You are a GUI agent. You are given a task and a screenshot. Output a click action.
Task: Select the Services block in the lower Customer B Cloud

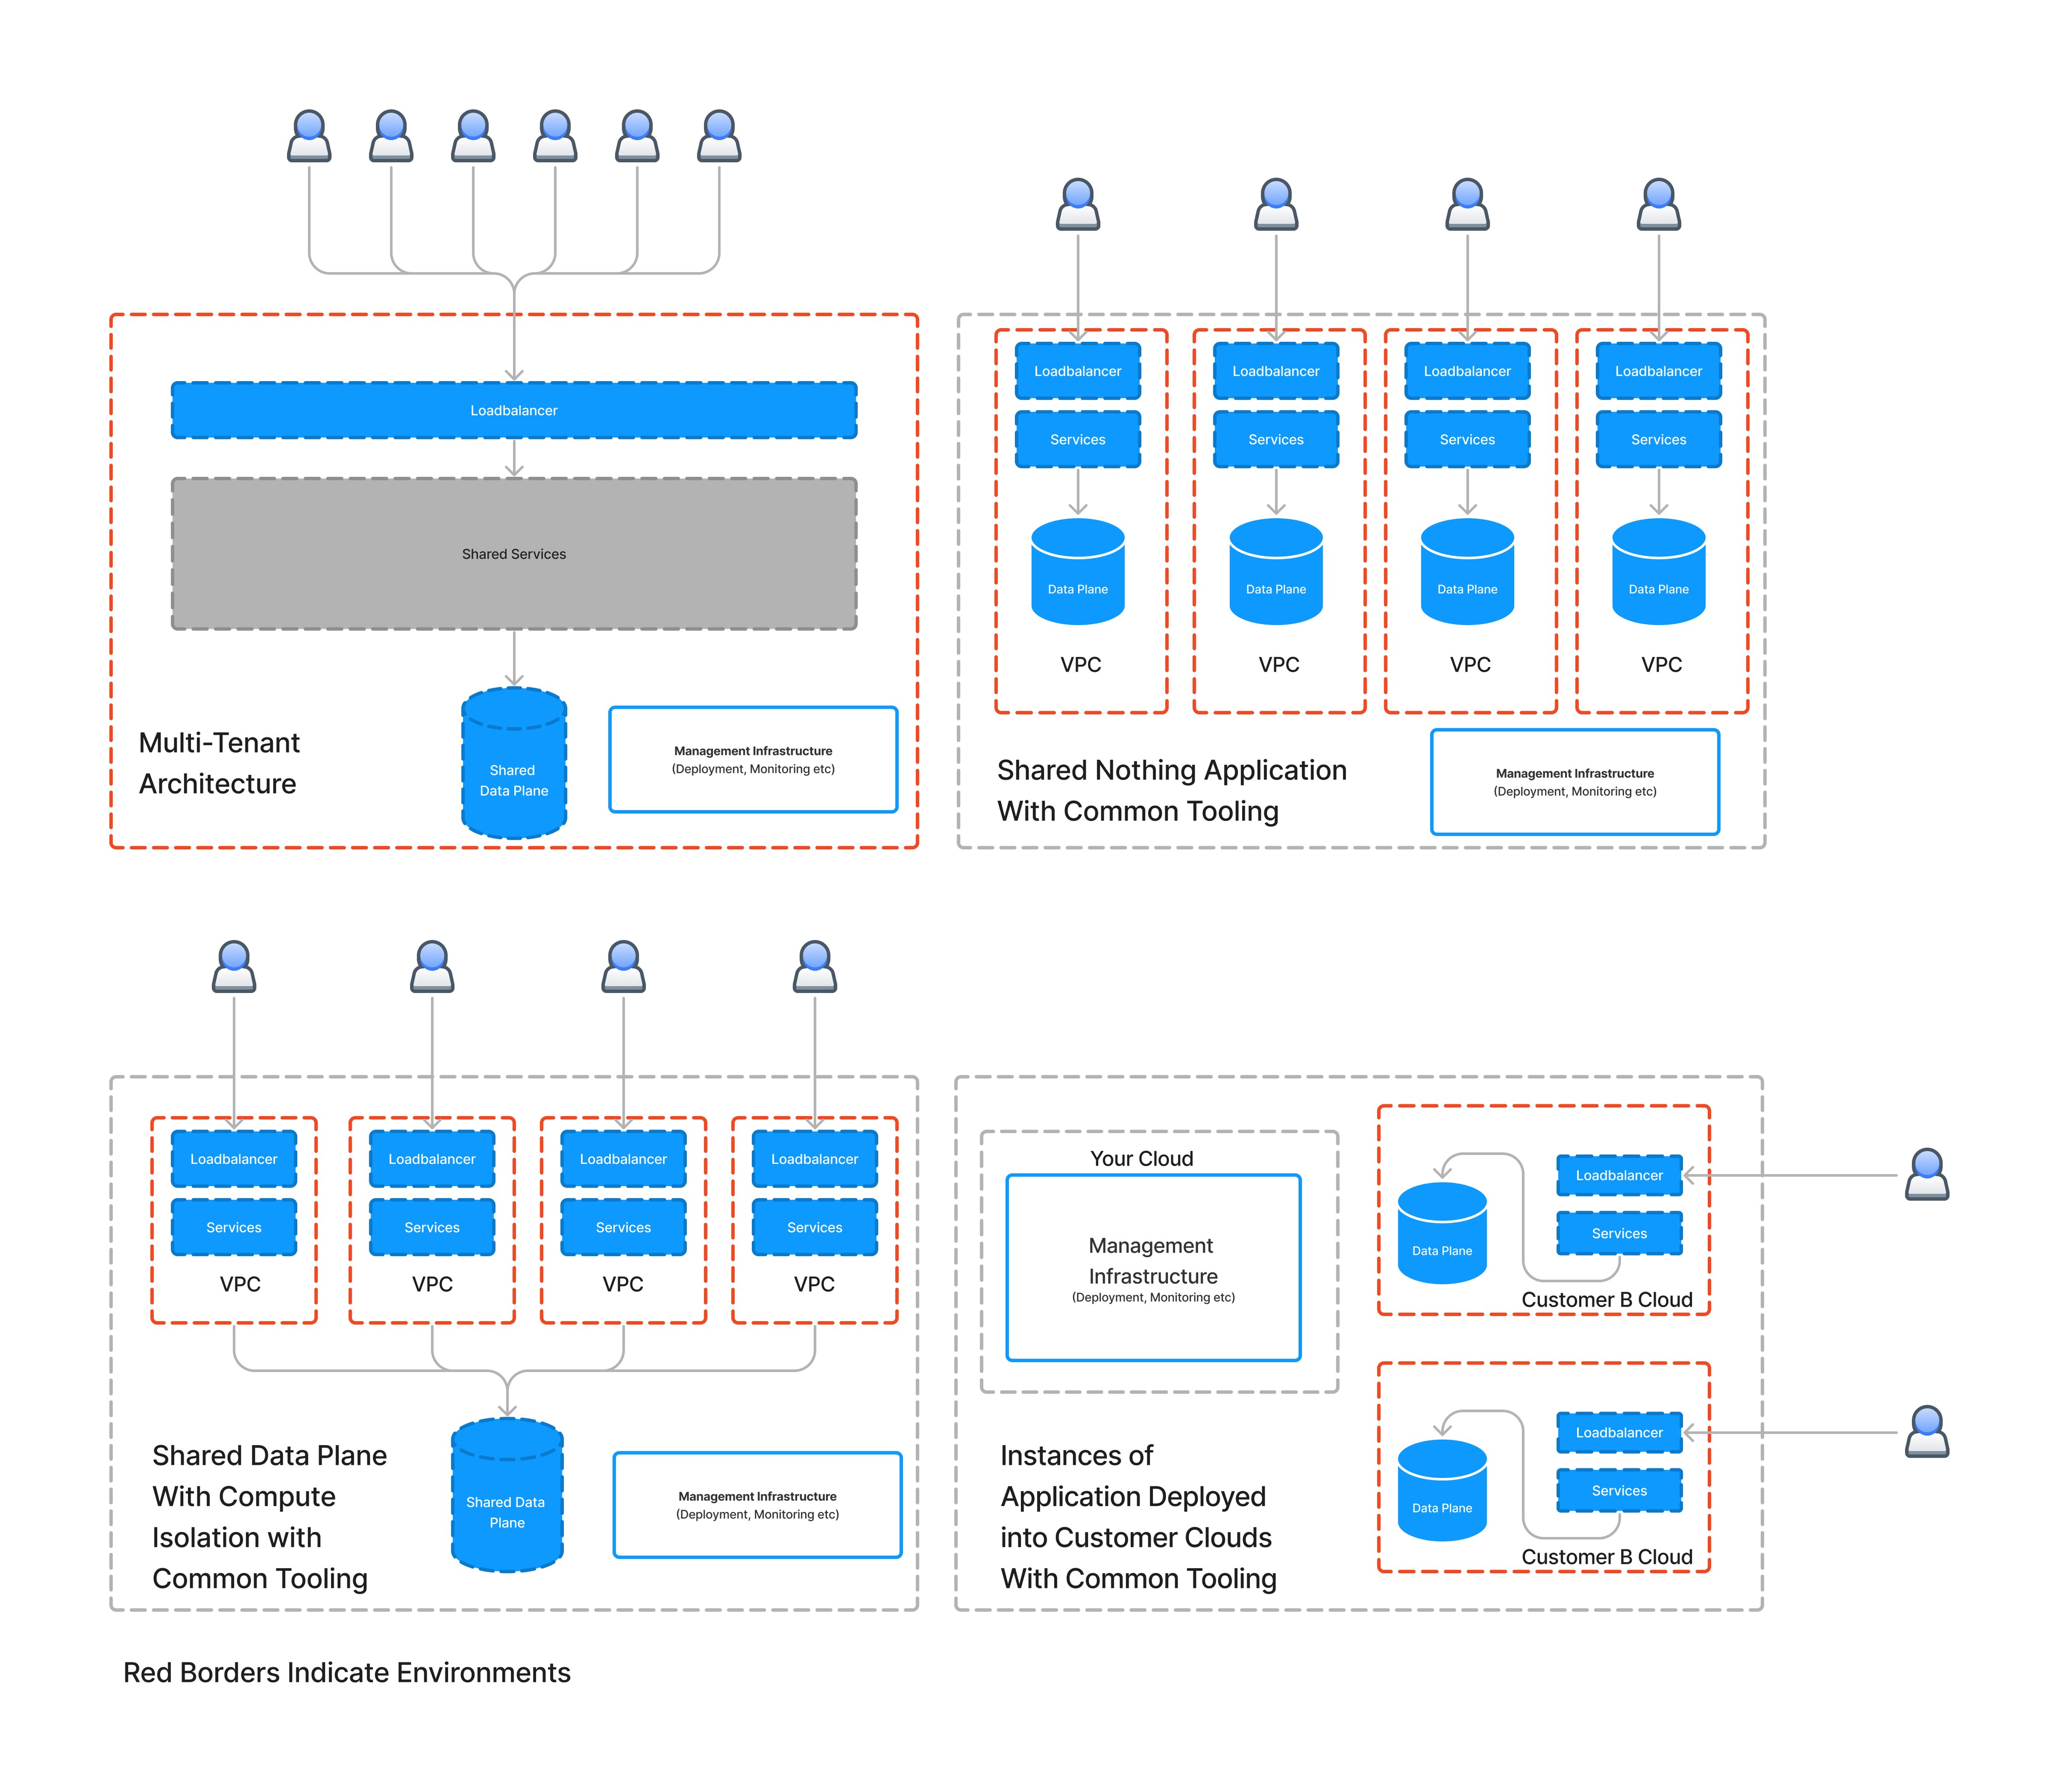click(x=1619, y=1490)
